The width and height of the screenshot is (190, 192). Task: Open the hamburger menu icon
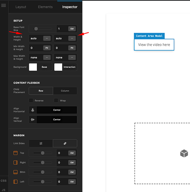click(x=3, y=5)
